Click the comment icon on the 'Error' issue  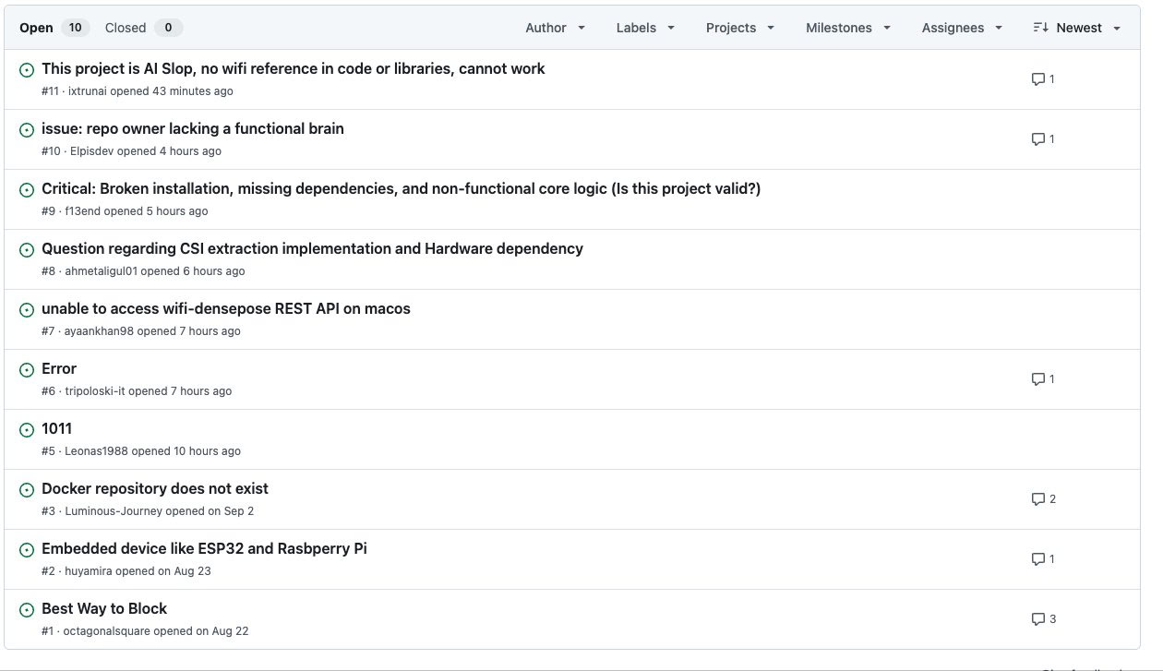1037,379
